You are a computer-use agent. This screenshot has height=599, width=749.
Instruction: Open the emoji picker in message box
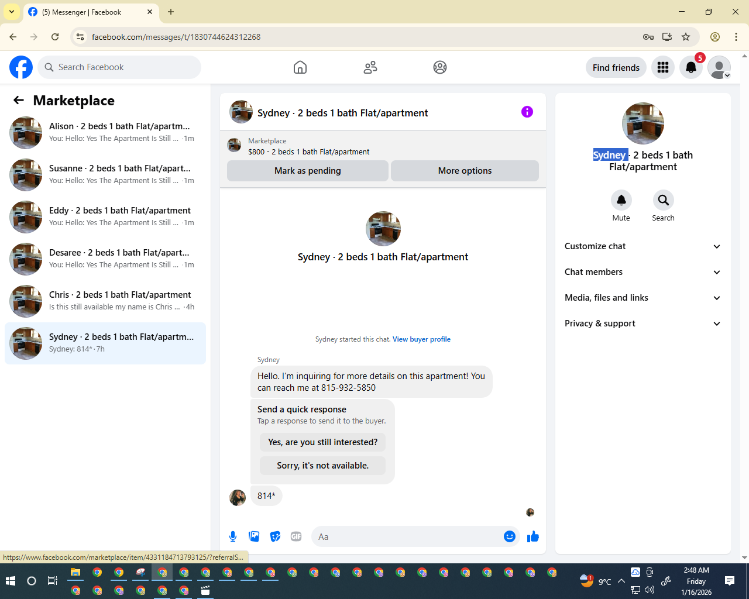(510, 536)
